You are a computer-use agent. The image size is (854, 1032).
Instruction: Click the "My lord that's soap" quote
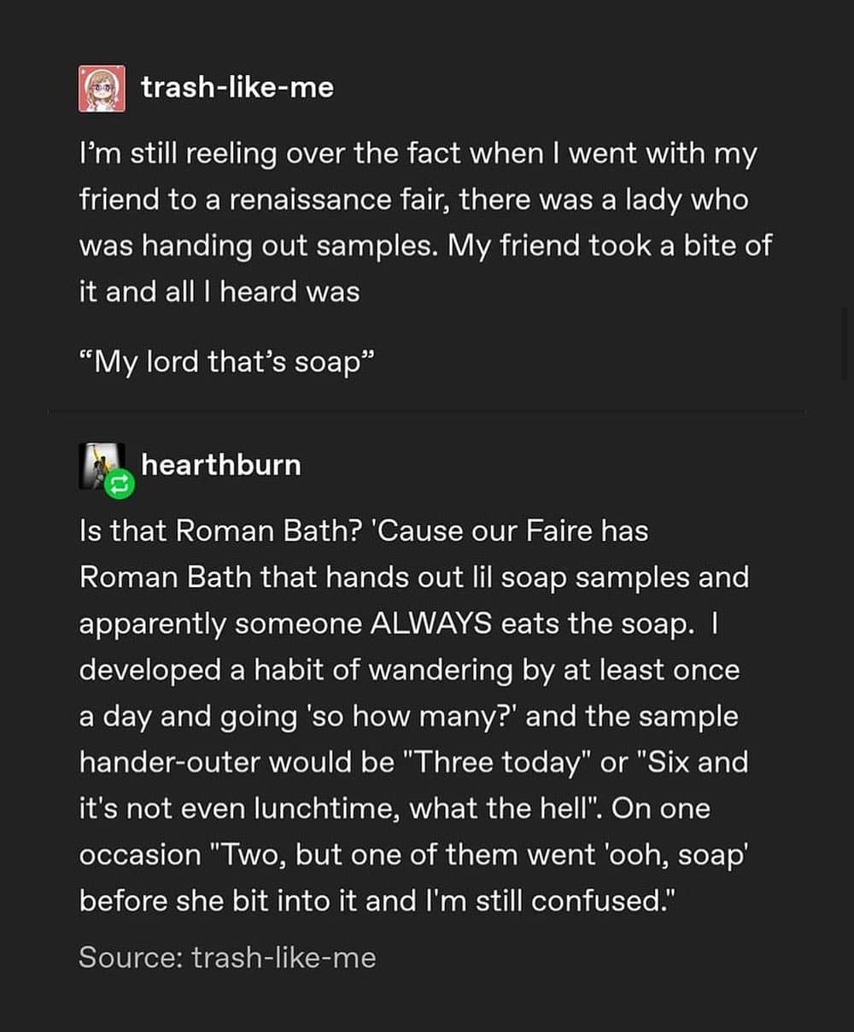click(227, 361)
